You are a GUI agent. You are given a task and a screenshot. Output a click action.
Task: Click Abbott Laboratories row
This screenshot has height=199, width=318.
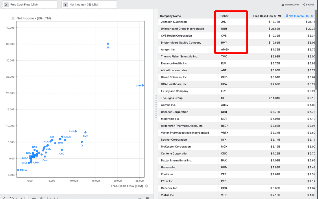[236, 70]
